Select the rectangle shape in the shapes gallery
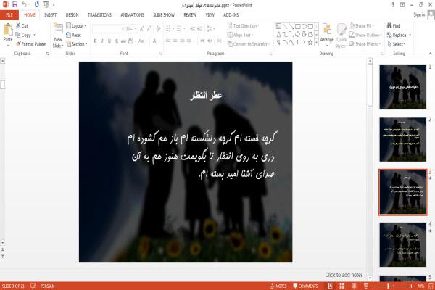 point(298,26)
